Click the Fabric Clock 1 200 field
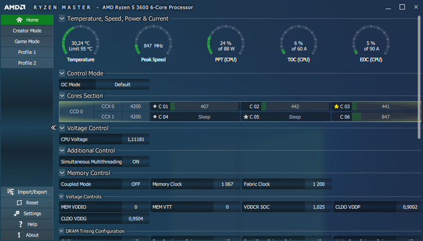This screenshot has width=423, height=241. click(319, 184)
